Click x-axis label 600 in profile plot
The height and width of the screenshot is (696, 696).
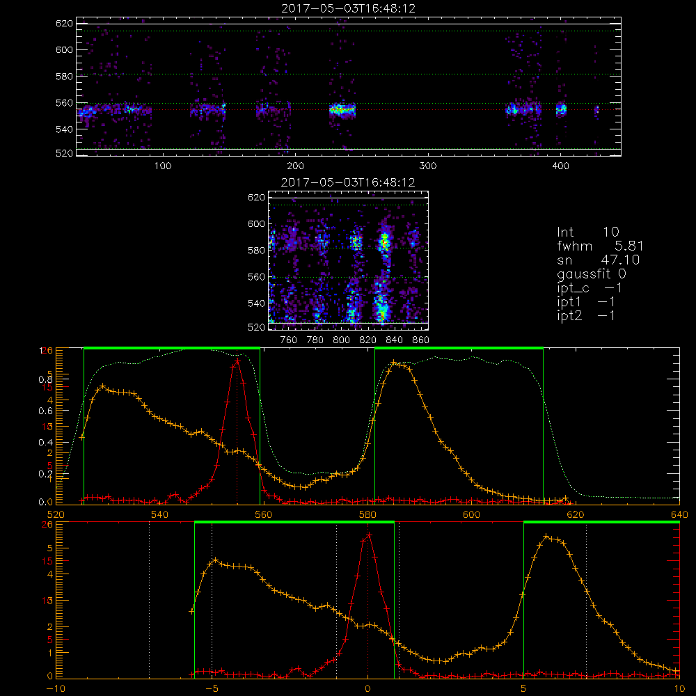point(471,514)
